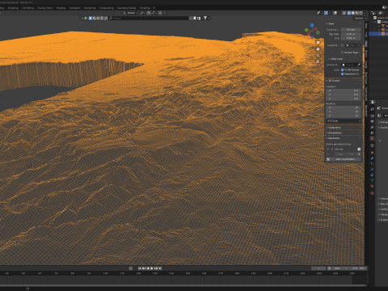388x291 pixels.
Task: Collapse the View panel in sidebar
Action: coord(330,23)
